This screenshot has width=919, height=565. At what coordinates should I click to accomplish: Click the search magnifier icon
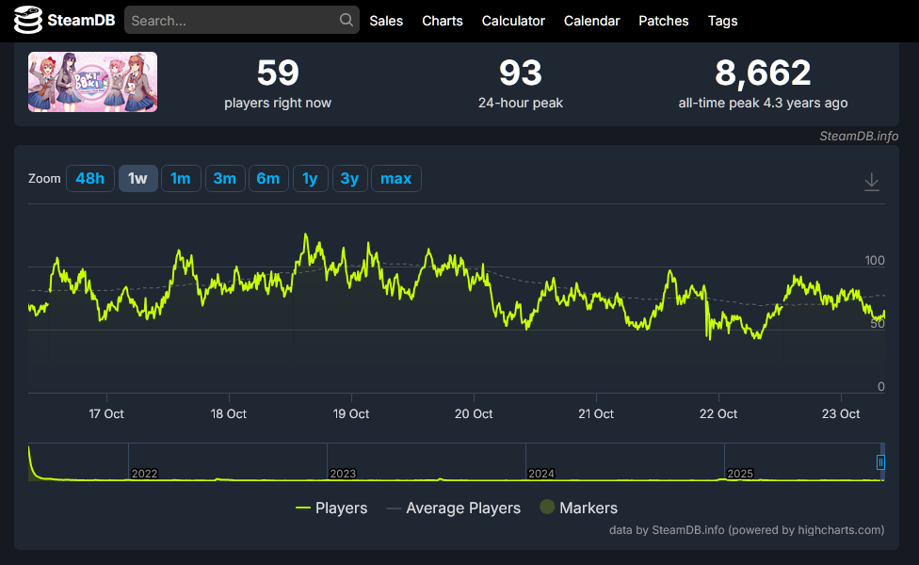click(347, 20)
